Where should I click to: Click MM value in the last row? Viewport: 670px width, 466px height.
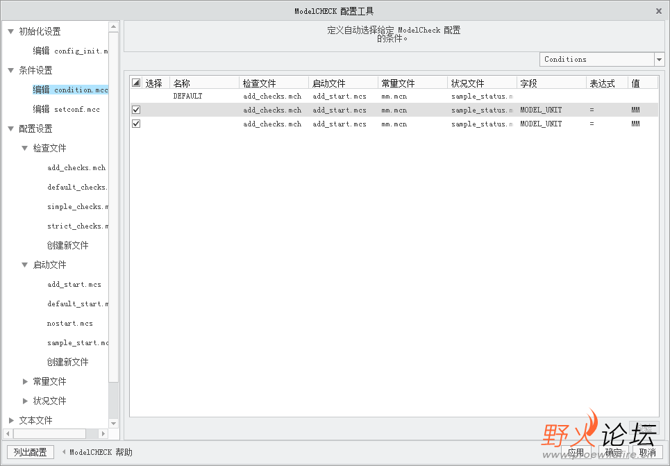click(x=635, y=124)
